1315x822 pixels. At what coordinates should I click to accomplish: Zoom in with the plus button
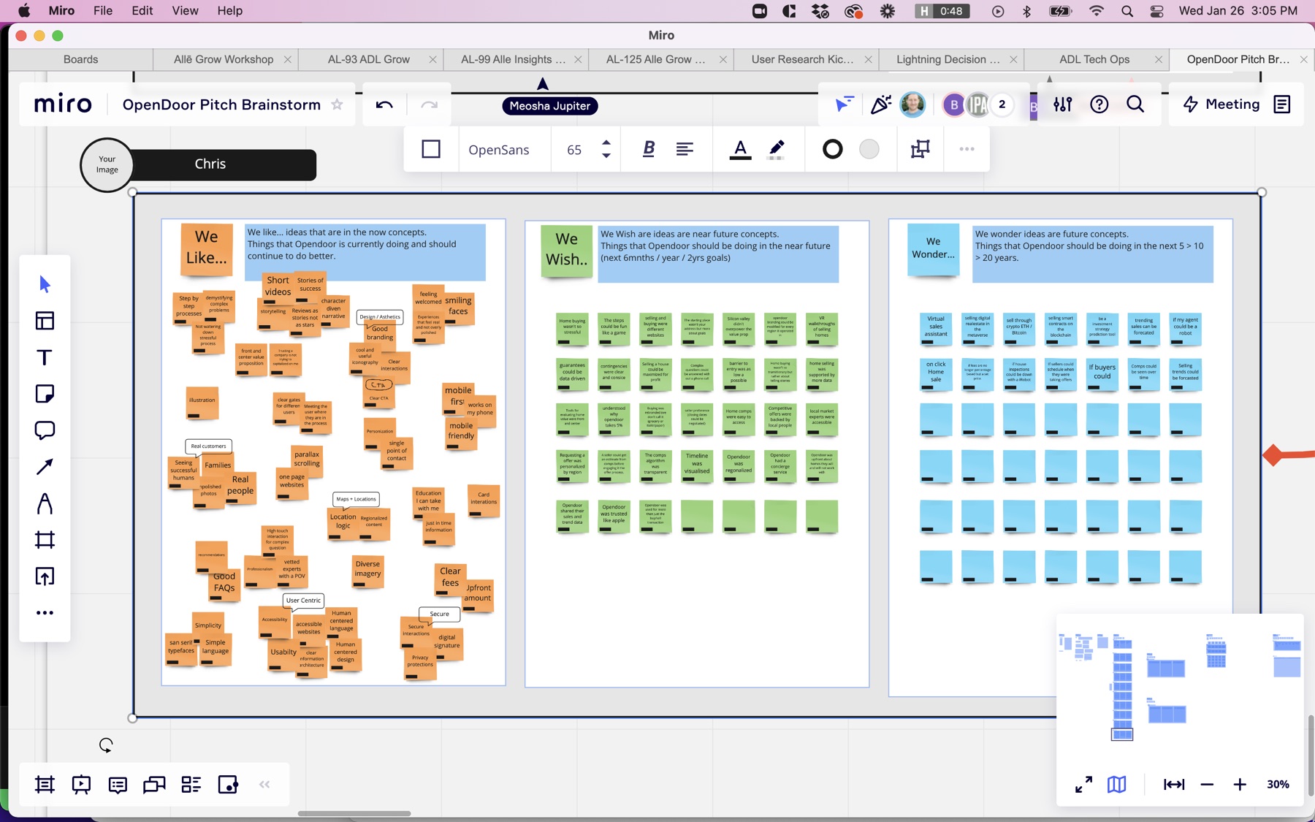(1240, 784)
